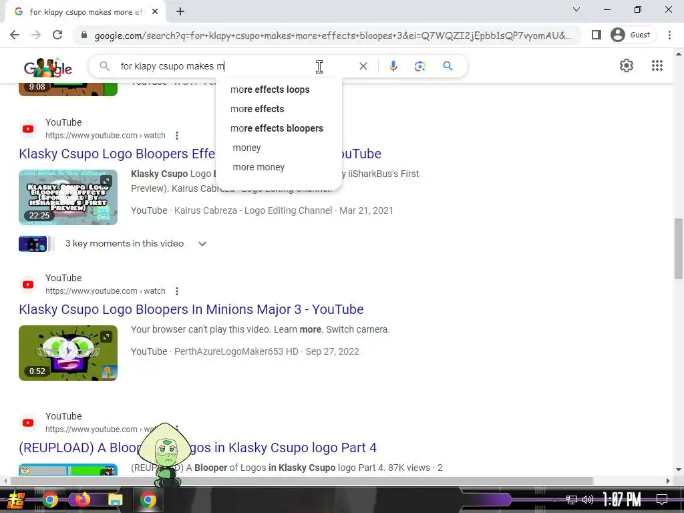Click 'PerthAzureLogoMaker653 HD' channel text
Screen dimensions: 684x513
[236, 351]
